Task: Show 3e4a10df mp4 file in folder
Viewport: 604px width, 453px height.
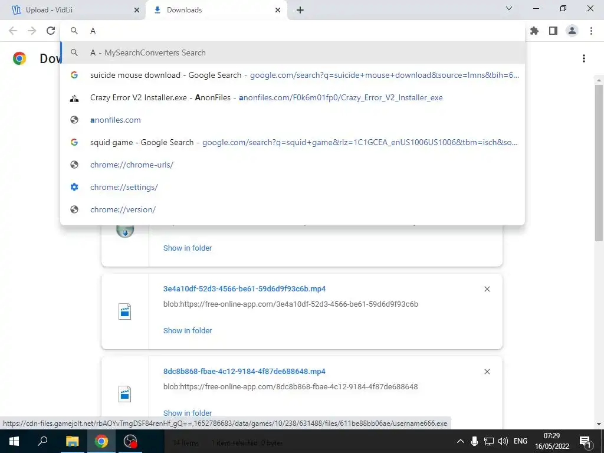Action: (188, 330)
